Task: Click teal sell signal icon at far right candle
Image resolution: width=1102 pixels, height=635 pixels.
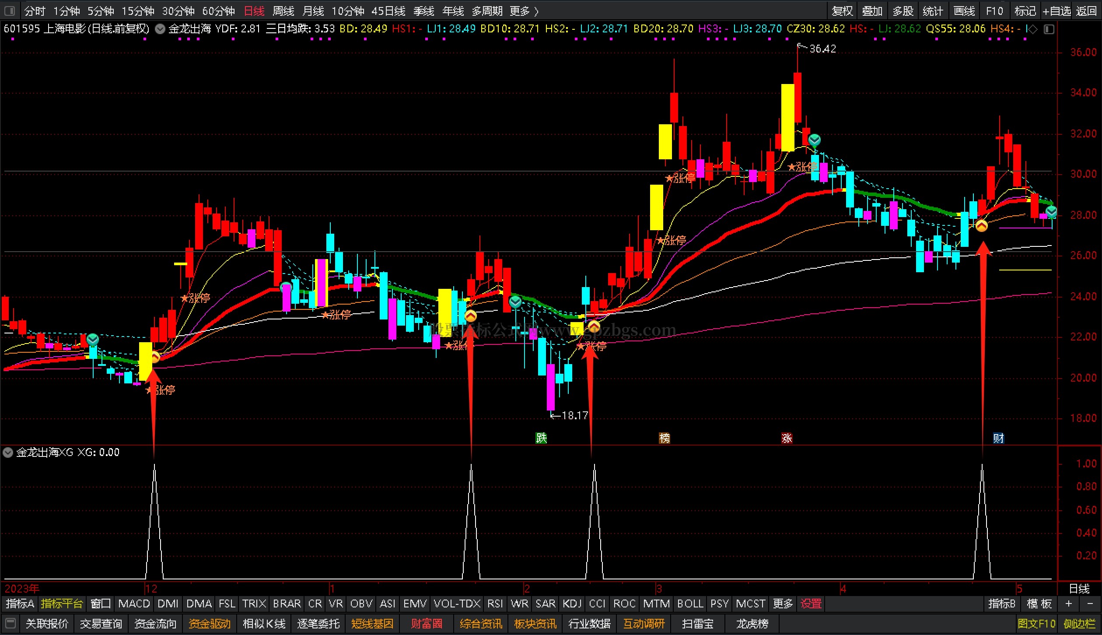Action: click(x=1052, y=212)
